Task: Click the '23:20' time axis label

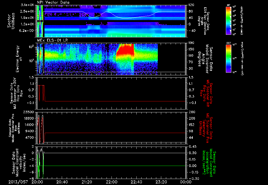Action: pyautogui.click(x=161, y=182)
